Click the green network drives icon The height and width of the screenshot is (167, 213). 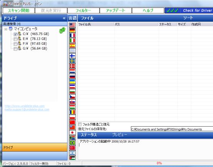[x=62, y=30]
